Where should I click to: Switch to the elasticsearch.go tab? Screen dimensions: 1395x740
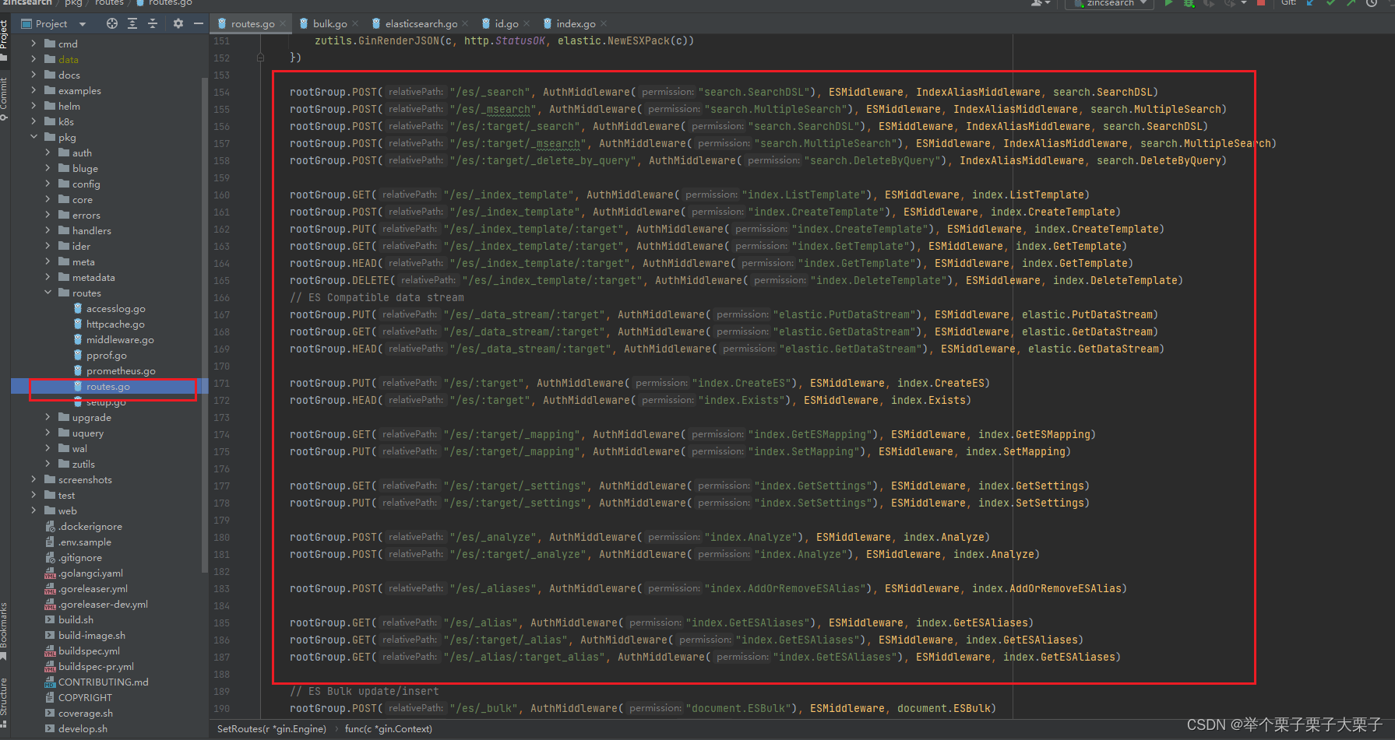pyautogui.click(x=421, y=23)
